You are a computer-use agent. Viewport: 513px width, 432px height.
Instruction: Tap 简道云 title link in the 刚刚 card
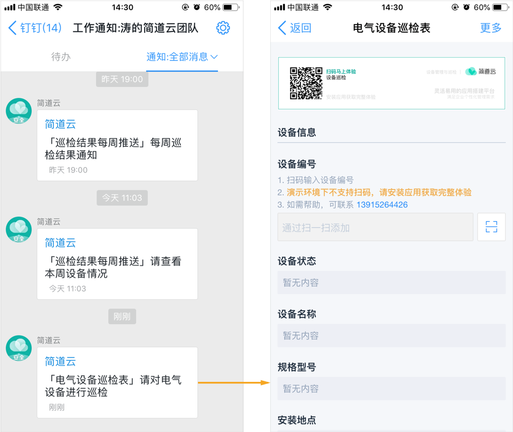click(x=60, y=361)
